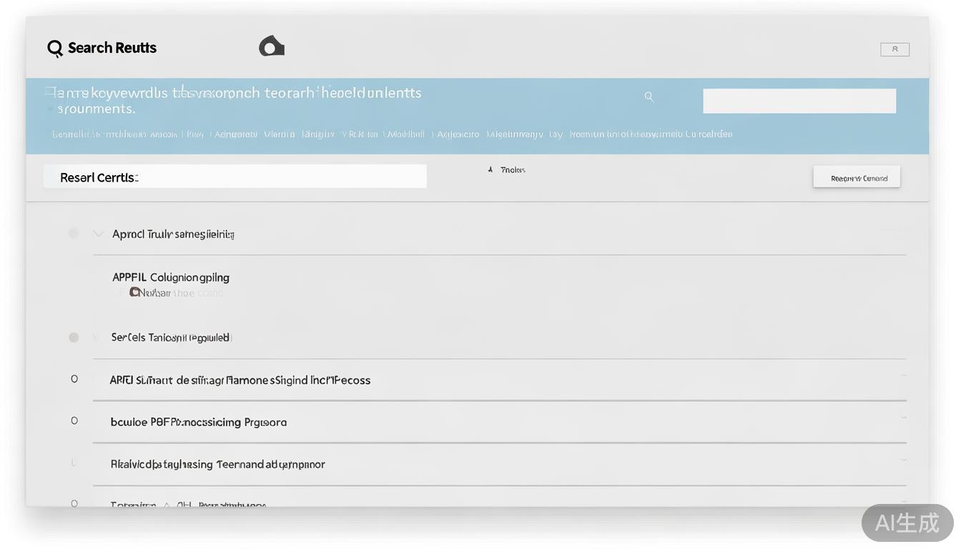This screenshot has width=961, height=549.
Task: Select the radio button for bcuuloe PBF row
Action: point(74,421)
